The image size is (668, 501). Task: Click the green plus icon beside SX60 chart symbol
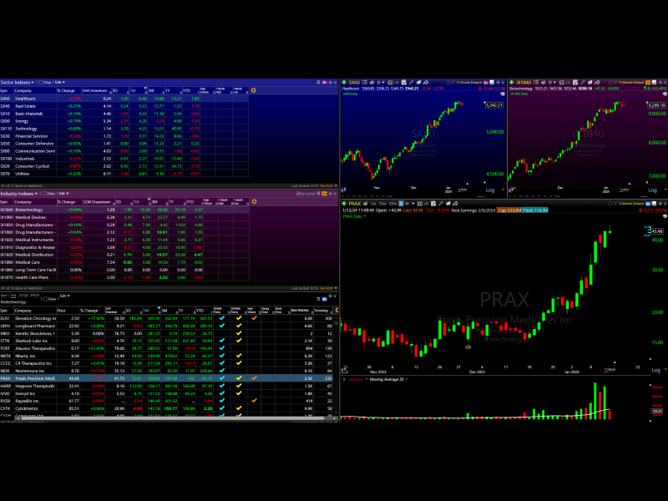point(344,82)
